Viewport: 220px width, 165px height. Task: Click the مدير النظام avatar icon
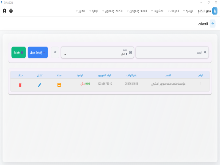[x=215, y=11]
